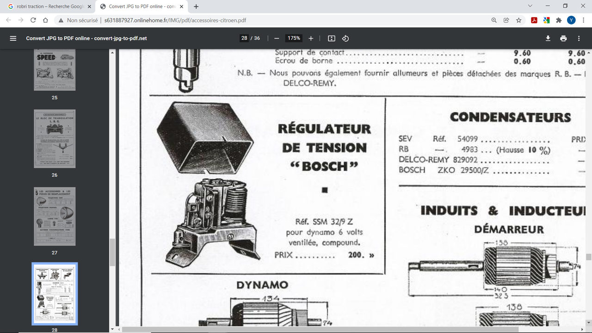The width and height of the screenshot is (592, 333).
Task: Click the thumbnail sidebar scrollbar handle
Action: point(112,253)
